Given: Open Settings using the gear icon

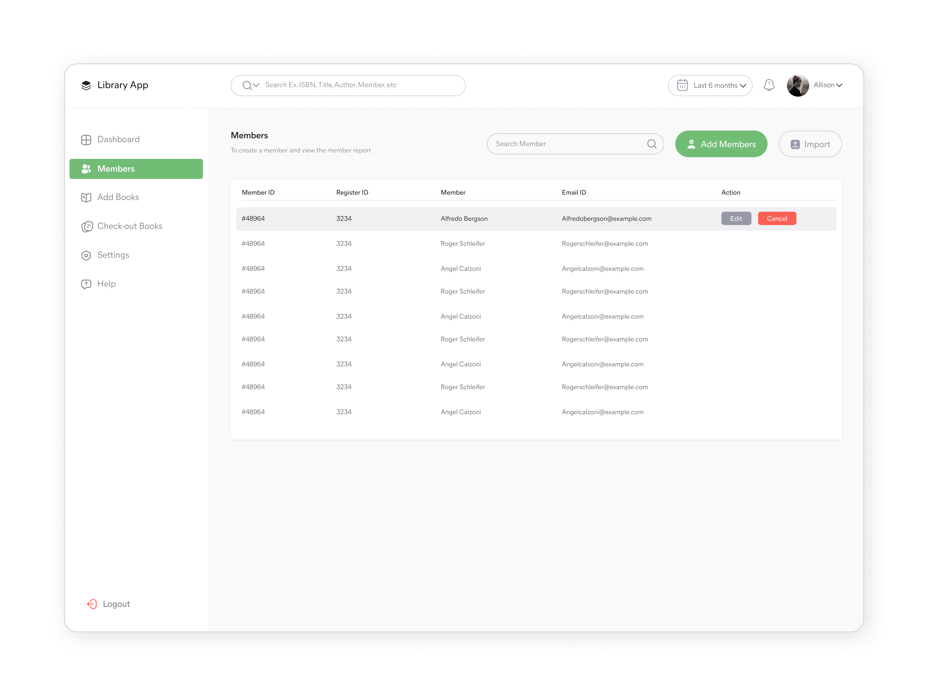Looking at the screenshot, I should coord(86,255).
